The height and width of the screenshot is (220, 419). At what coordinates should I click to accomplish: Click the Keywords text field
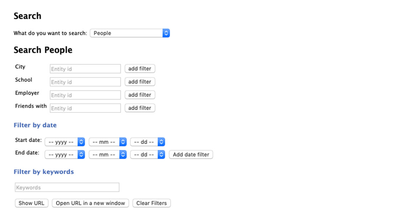coord(67,188)
